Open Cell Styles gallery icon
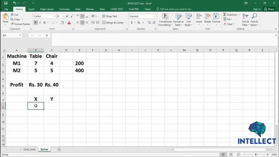279x157 pixels. coord(188,17)
